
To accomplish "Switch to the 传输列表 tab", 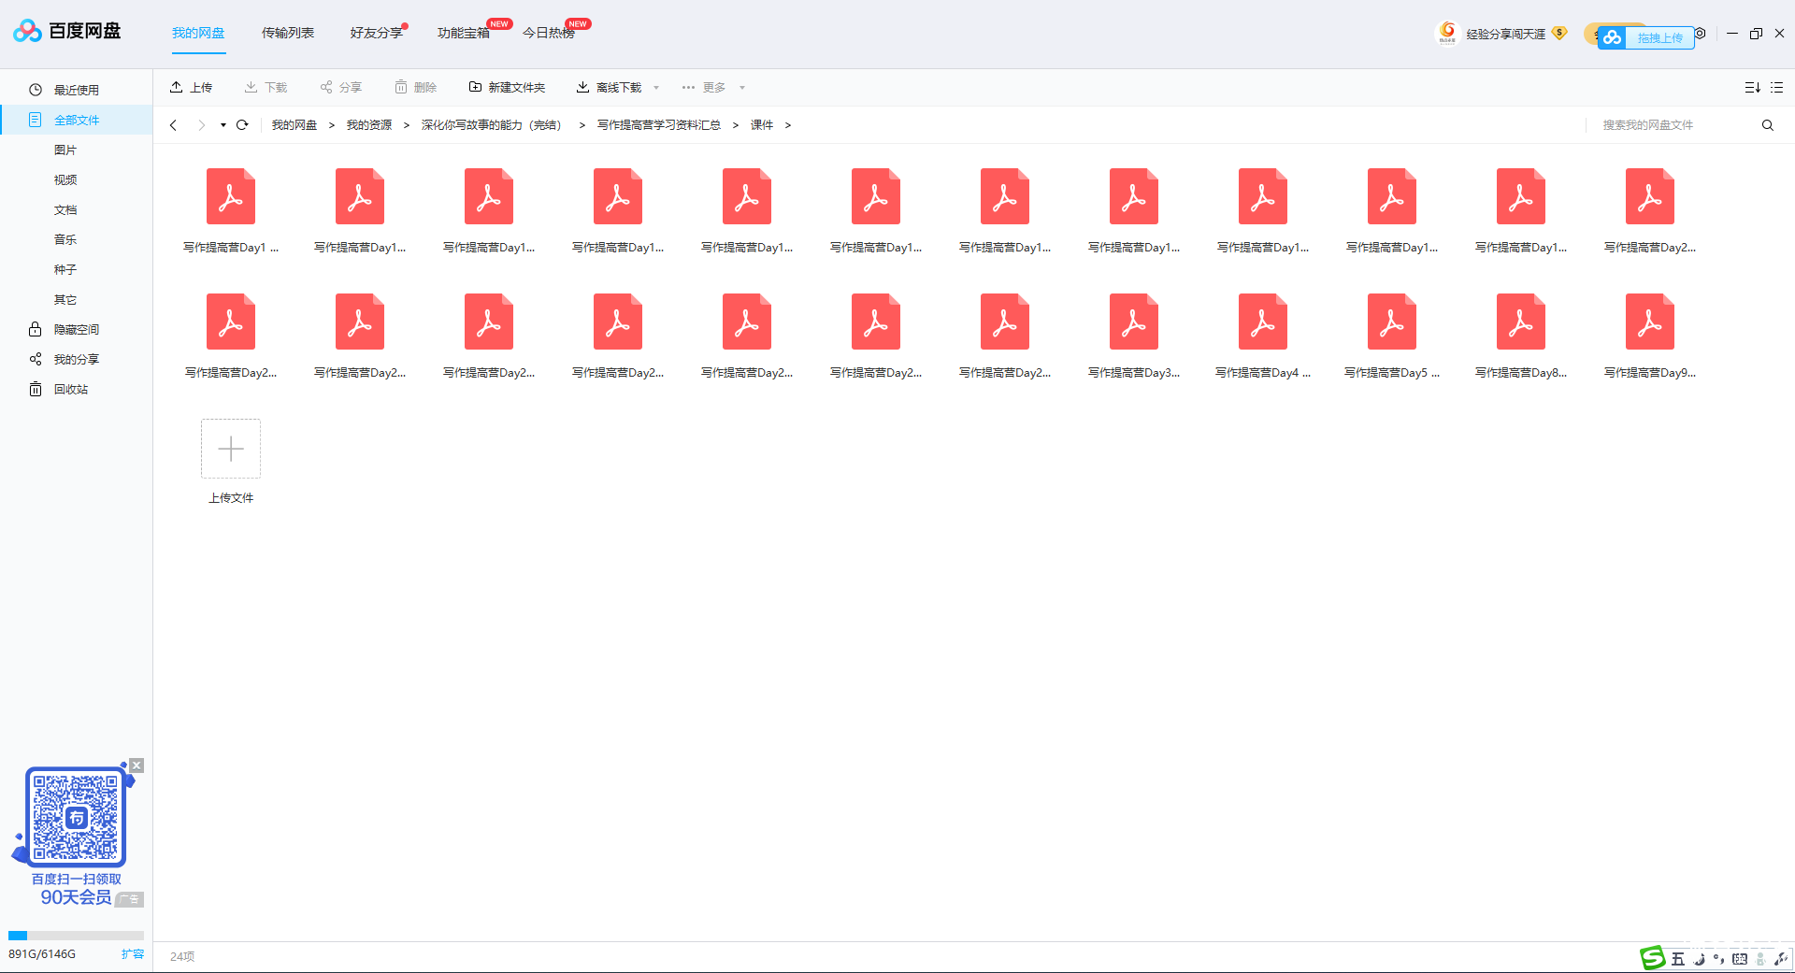I will 288,33.
